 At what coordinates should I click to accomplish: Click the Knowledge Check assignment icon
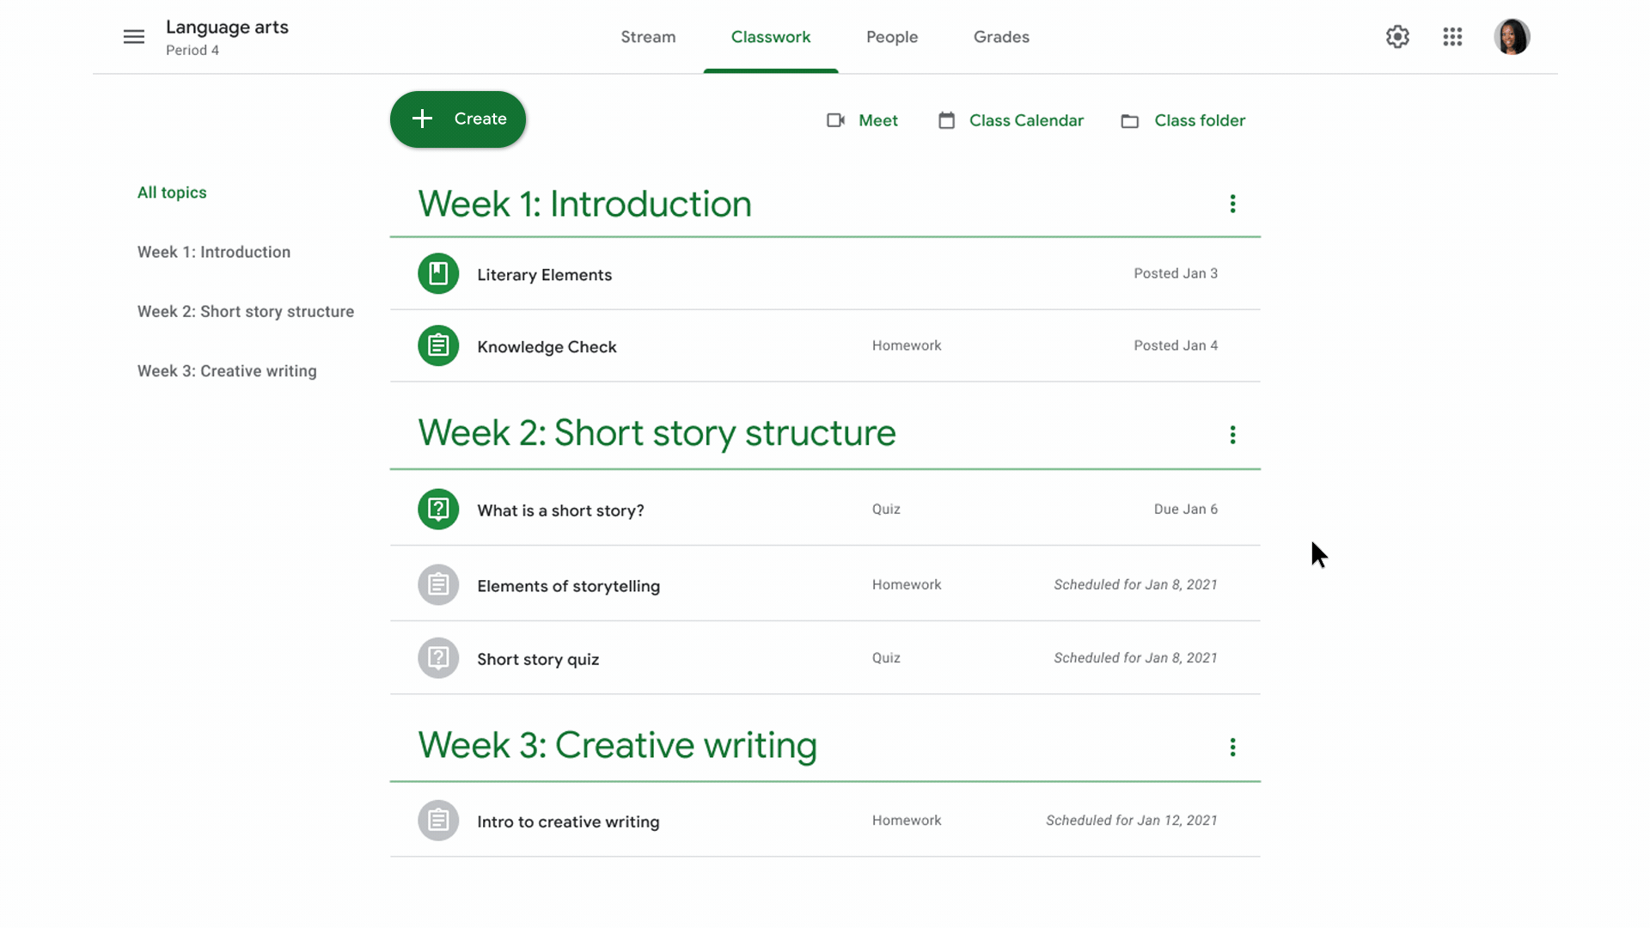[x=437, y=345]
